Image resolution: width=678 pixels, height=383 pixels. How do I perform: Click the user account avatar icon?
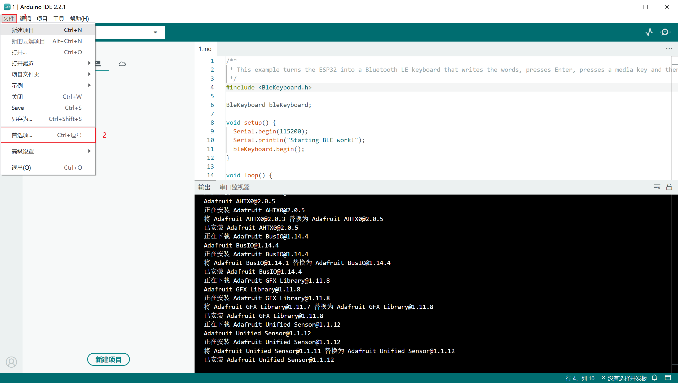tap(11, 362)
